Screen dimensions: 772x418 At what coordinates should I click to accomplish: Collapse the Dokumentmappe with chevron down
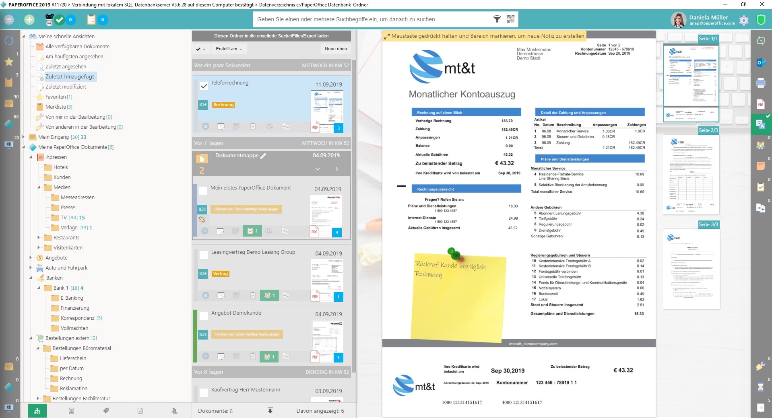click(318, 169)
